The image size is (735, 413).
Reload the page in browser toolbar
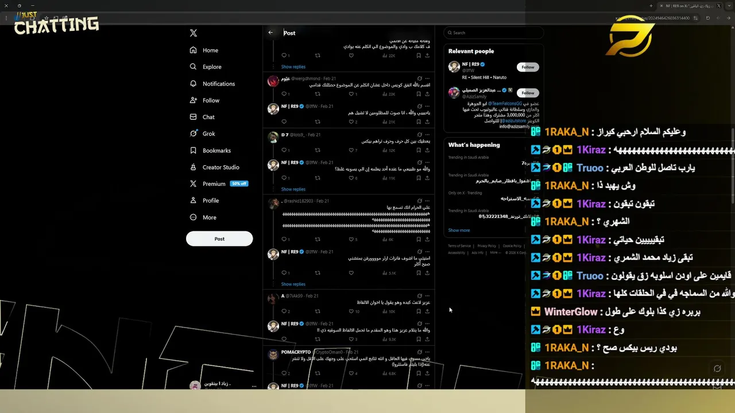tap(707, 18)
